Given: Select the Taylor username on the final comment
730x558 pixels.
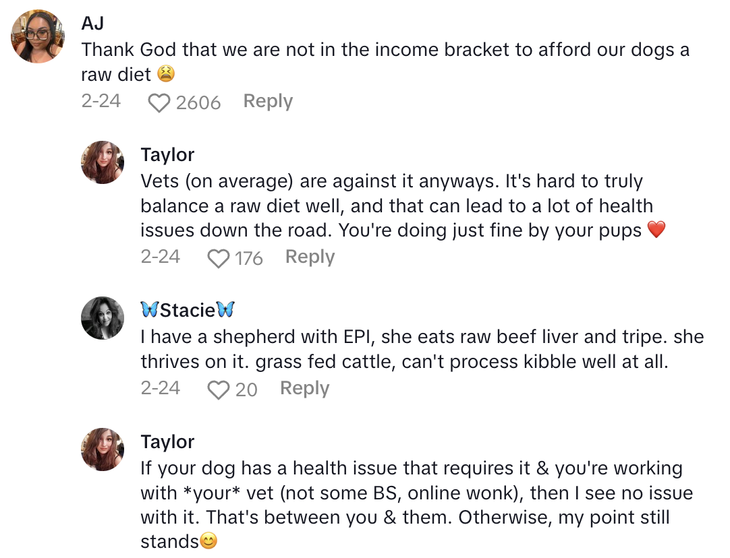Looking at the screenshot, I should [167, 442].
